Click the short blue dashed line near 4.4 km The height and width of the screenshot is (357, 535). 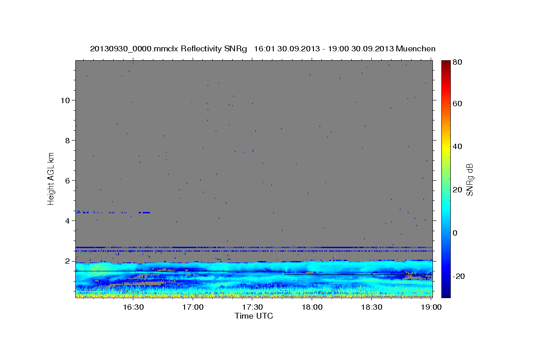point(113,212)
